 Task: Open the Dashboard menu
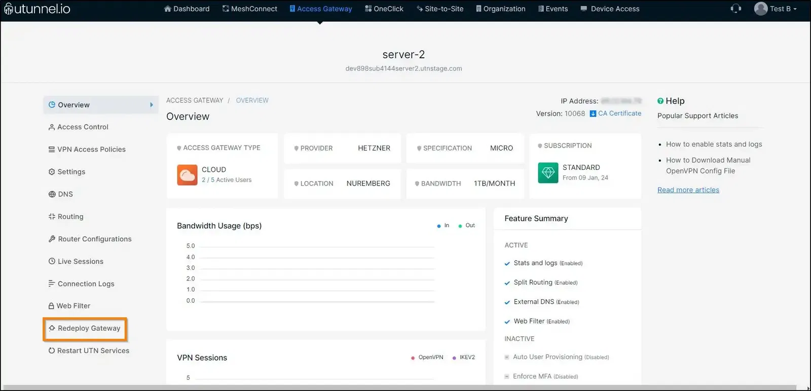click(x=187, y=9)
